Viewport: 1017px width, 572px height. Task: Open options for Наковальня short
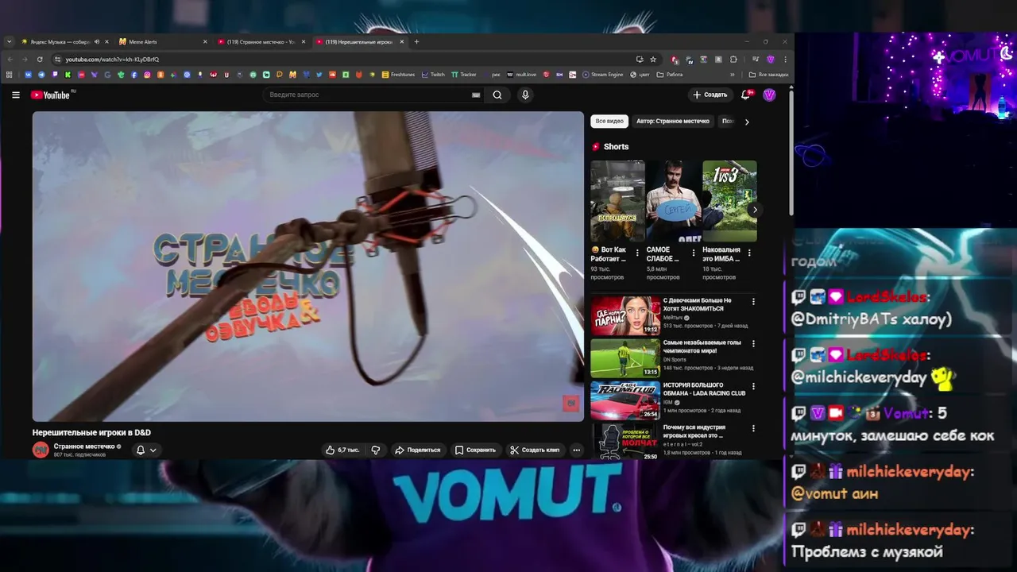click(x=749, y=253)
